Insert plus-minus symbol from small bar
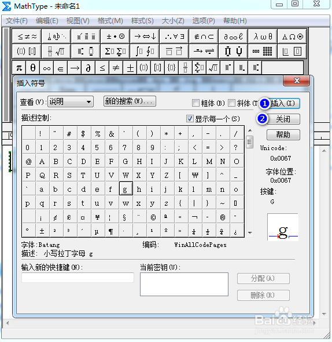The width and height of the screenshot is (332, 342). (130, 68)
